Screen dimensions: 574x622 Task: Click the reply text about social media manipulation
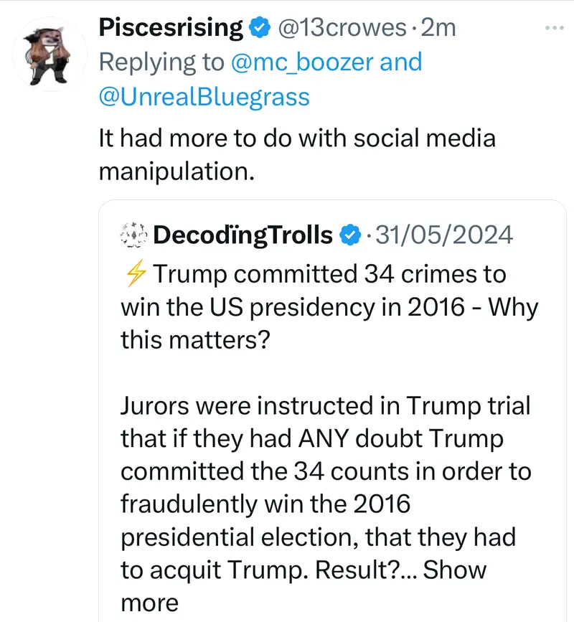tap(296, 154)
